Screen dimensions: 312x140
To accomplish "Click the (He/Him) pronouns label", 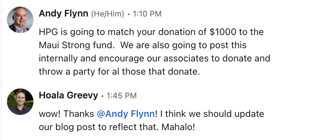I will coord(108,14).
